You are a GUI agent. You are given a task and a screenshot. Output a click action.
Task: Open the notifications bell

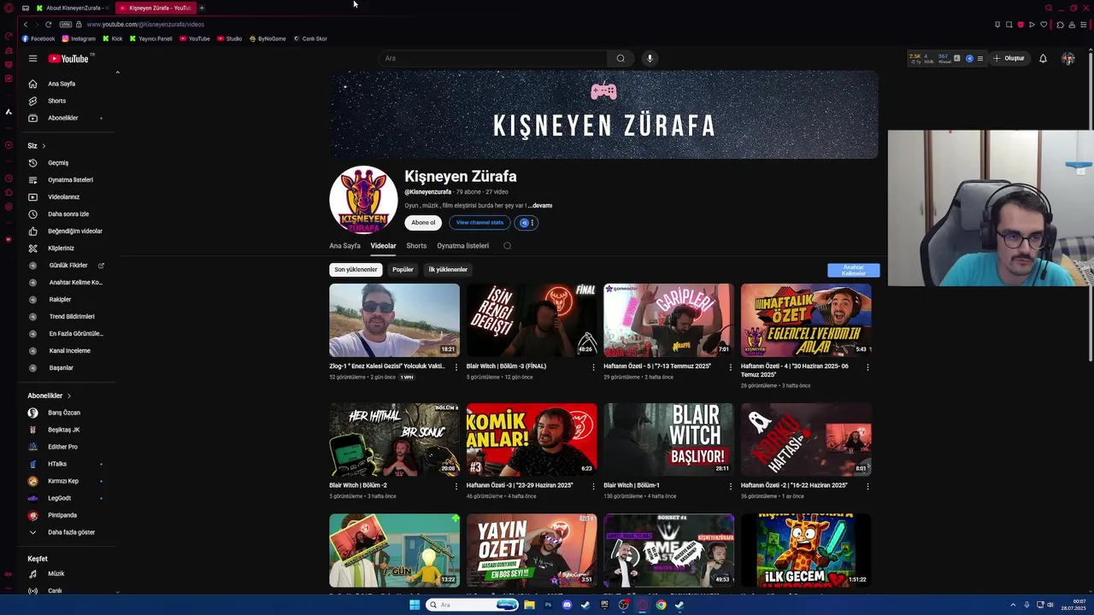tap(1043, 58)
